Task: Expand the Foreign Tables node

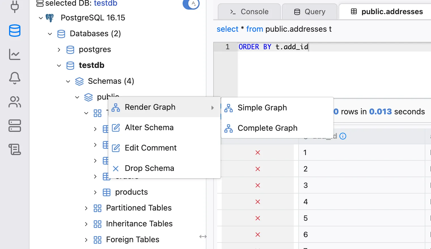Action: (x=86, y=240)
